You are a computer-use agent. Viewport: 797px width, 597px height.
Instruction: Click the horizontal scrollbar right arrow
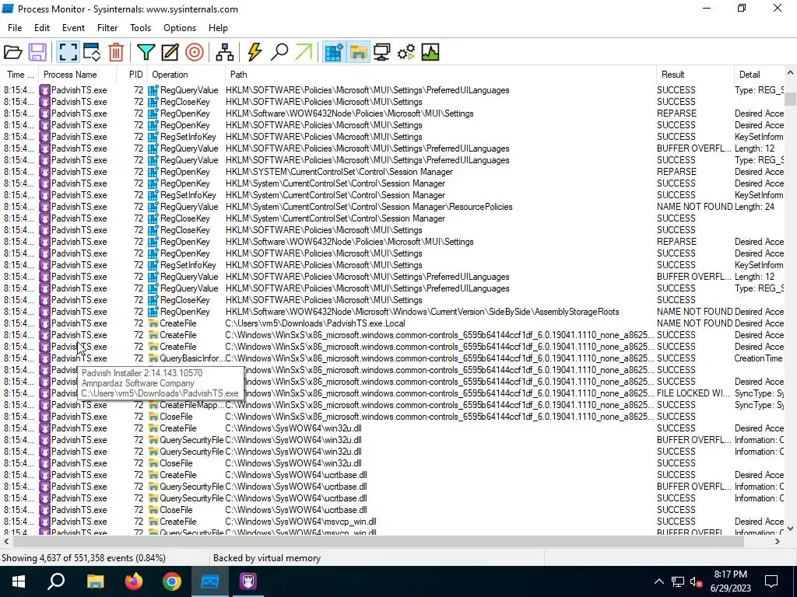(x=778, y=541)
